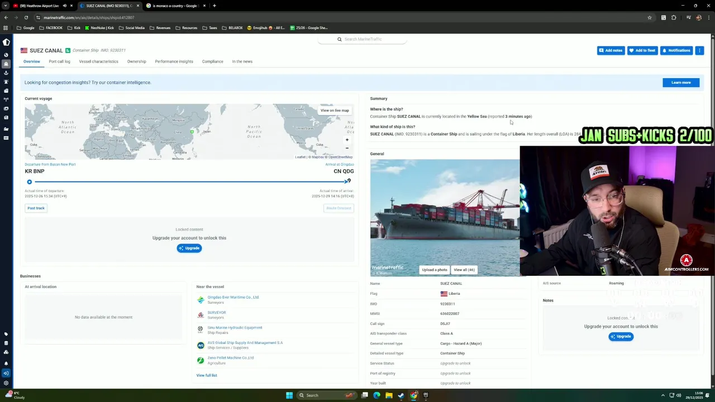Open the Zeno Pellet Machine Co.,Ltd link
The width and height of the screenshot is (715, 402).
pos(231,358)
